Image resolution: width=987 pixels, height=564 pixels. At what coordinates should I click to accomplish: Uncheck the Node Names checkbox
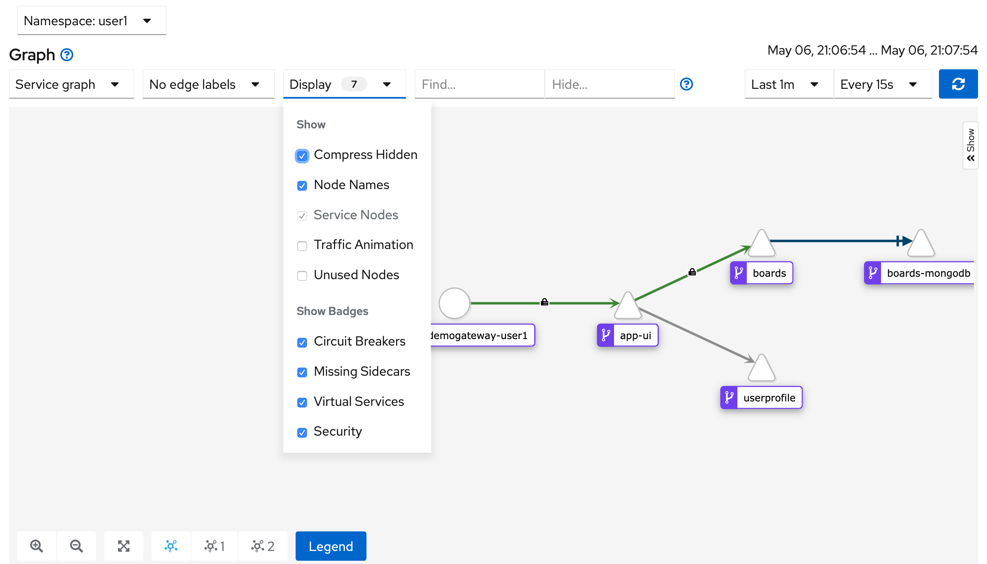302,186
